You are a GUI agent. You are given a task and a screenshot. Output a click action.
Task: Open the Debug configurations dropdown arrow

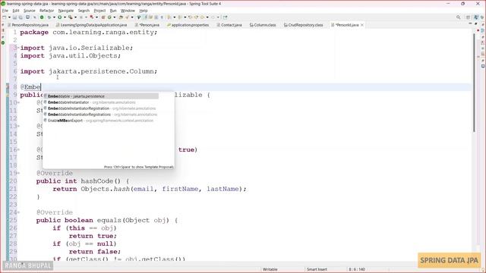tap(54, 17)
